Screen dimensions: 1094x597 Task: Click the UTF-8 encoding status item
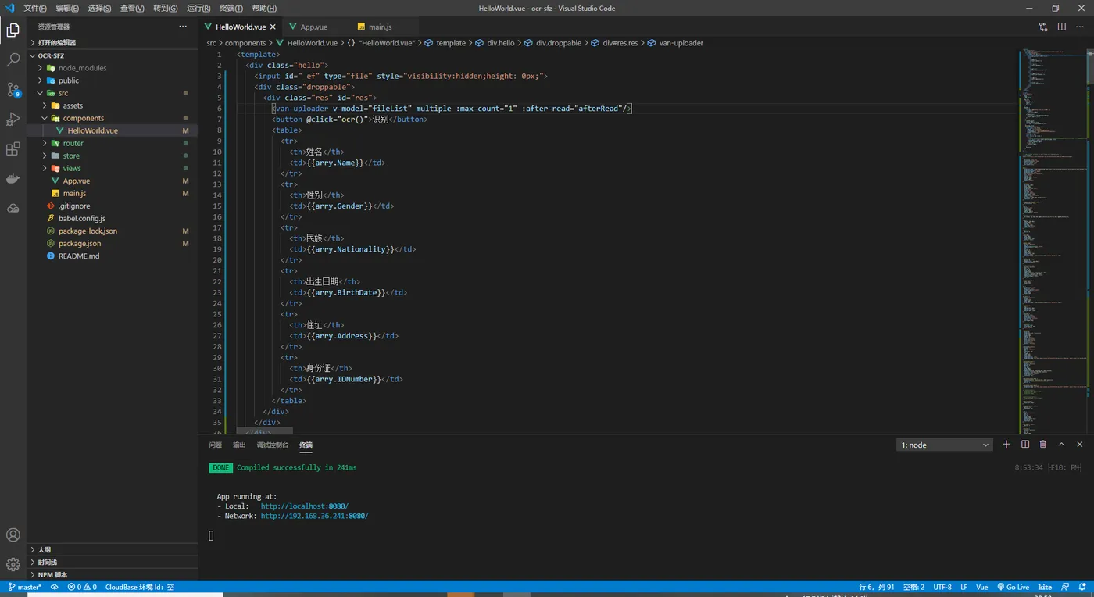942,587
